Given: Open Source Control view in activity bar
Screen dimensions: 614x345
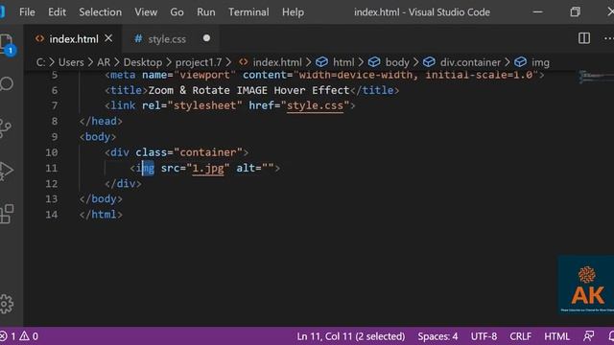Looking at the screenshot, I should click(x=6, y=127).
